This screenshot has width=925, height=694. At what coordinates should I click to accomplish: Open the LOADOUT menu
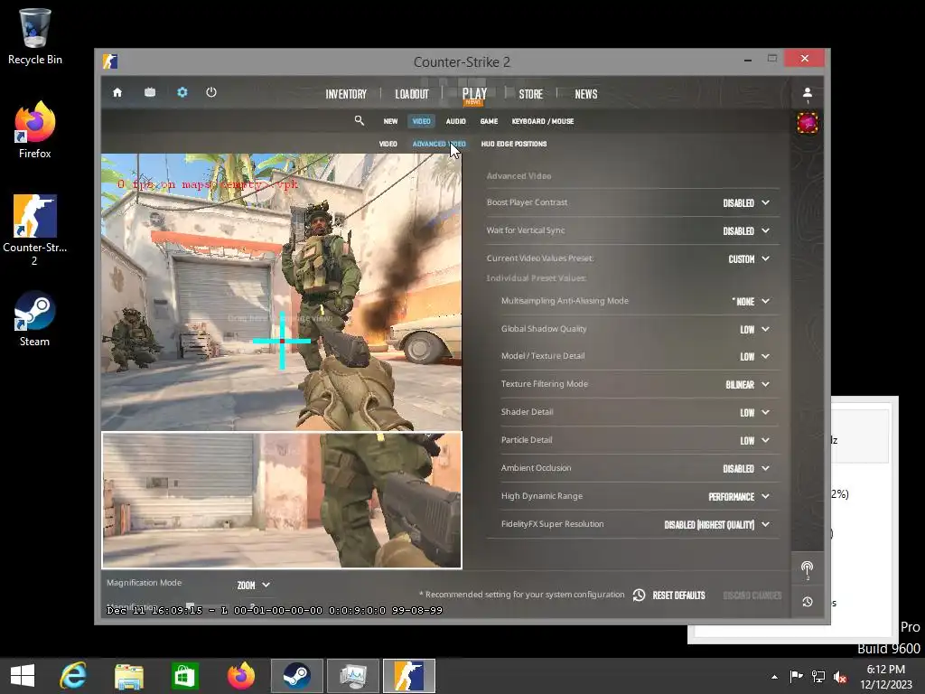click(x=412, y=94)
